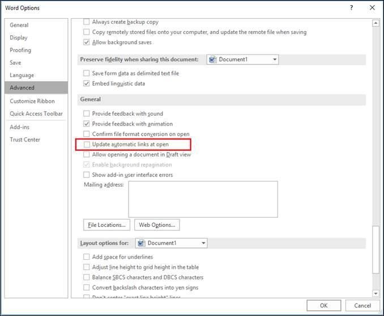Click the scrollbar down arrow
This screenshot has height=316, width=384.
coord(375,293)
